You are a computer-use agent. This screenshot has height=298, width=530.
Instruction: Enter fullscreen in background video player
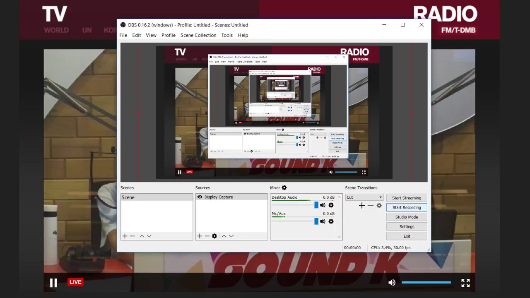click(x=465, y=283)
